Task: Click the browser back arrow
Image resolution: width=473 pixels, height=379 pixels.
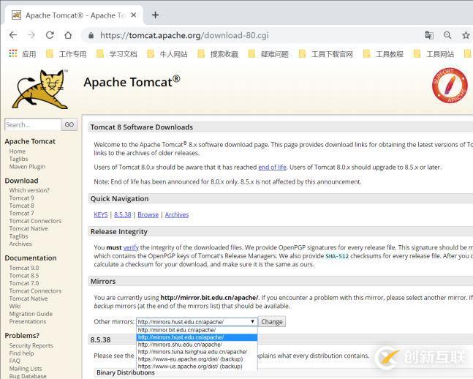Action: (x=13, y=35)
